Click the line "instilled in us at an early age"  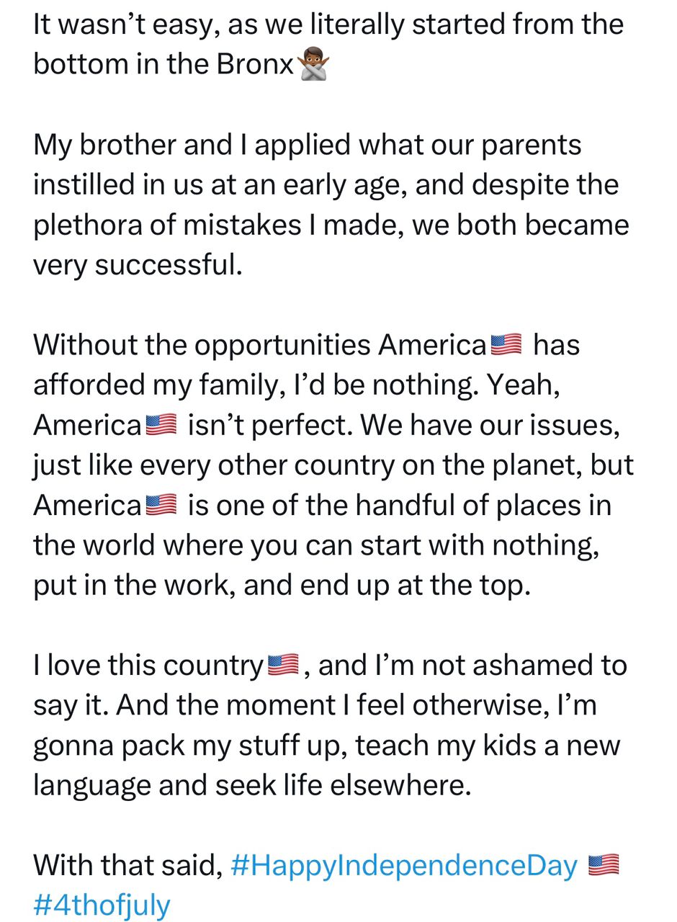(x=326, y=185)
